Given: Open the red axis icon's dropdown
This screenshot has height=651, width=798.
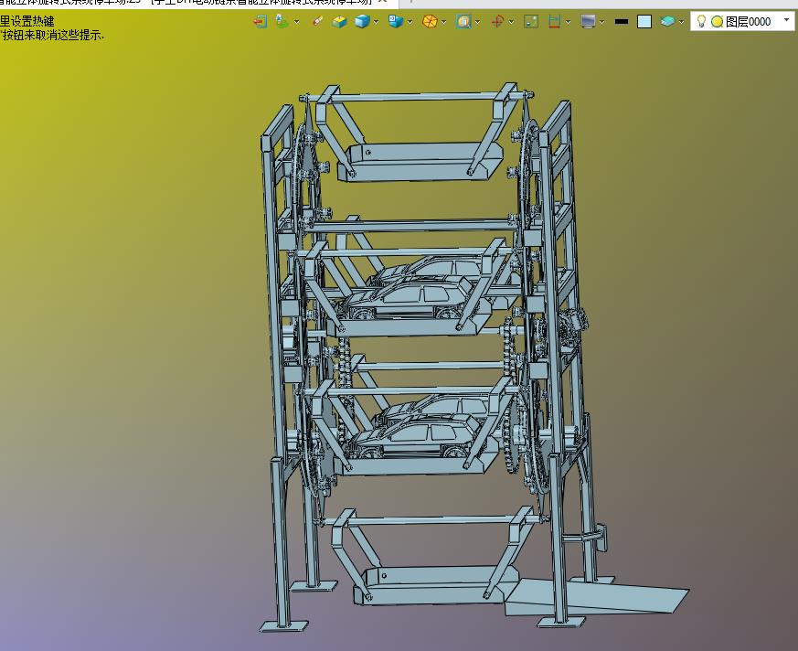Looking at the screenshot, I should pyautogui.click(x=512, y=22).
